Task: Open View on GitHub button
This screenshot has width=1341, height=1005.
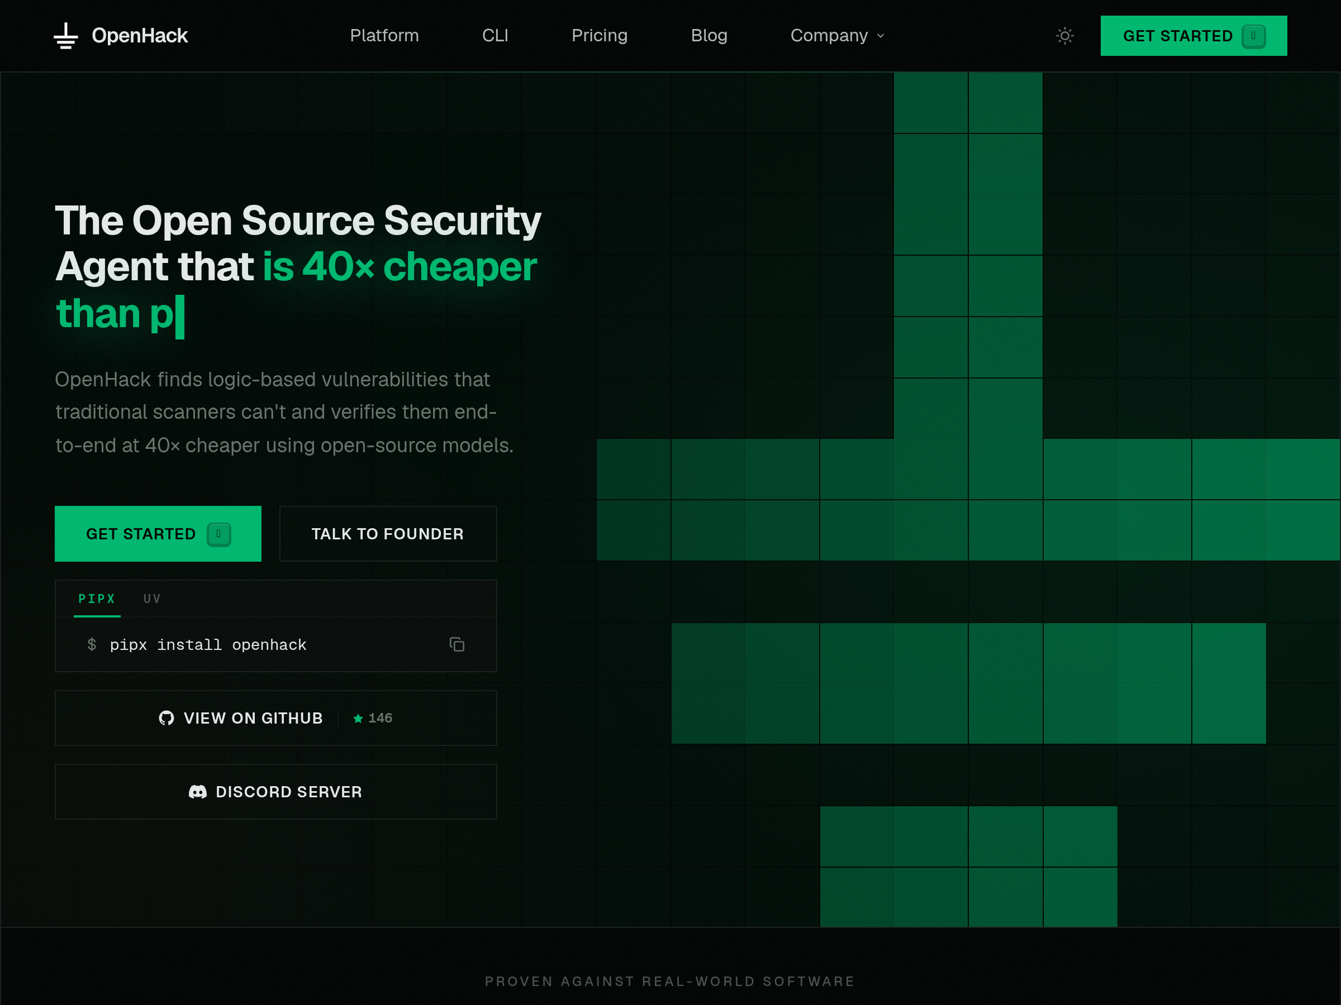Action: coord(276,718)
